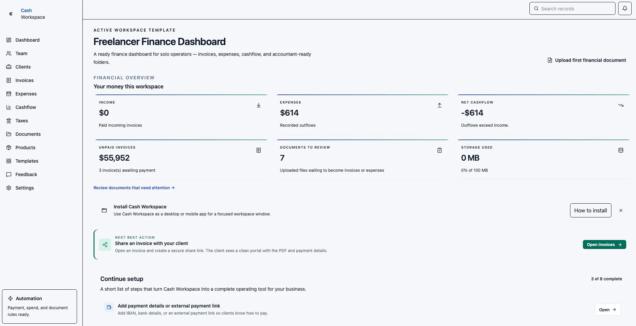Click the Net Cashflow trending-down icon
The width and height of the screenshot is (636, 326).
(621, 105)
